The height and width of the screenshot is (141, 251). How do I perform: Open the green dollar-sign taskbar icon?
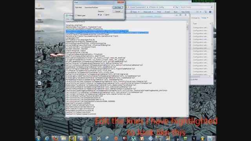[90, 138]
